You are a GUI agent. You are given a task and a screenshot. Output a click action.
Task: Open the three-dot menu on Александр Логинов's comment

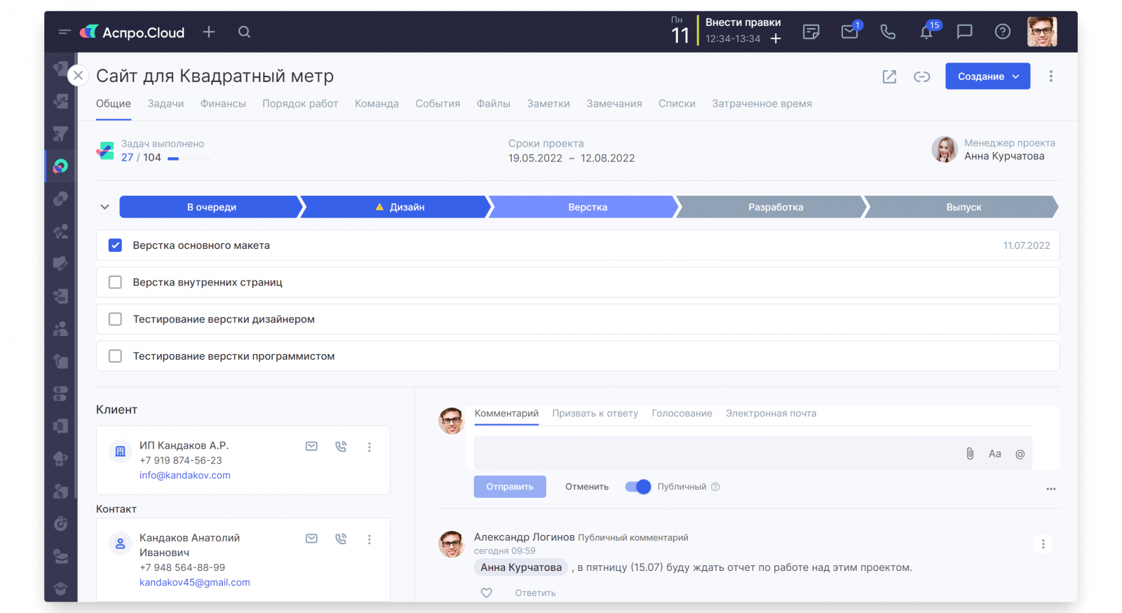pyautogui.click(x=1043, y=544)
